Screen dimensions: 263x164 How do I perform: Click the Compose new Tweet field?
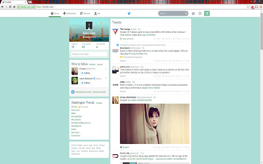tap(89, 54)
